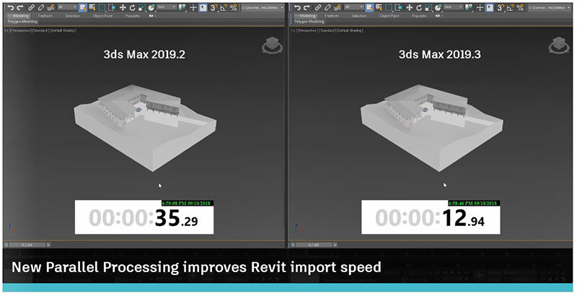Toggle Percent Snap in right window

click(520, 8)
